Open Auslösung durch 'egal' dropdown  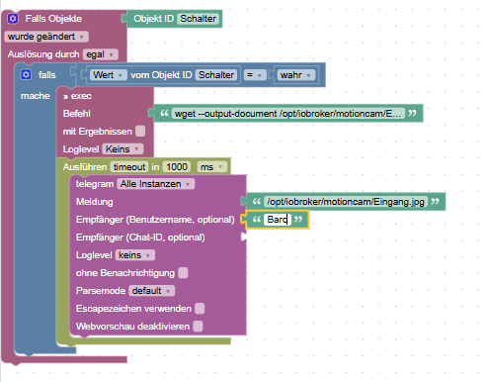point(101,54)
